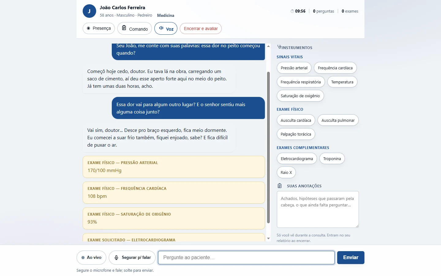This screenshot has width=441, height=276.
Task: Focus the Pergunte ao paciente input field
Action: (x=246, y=258)
